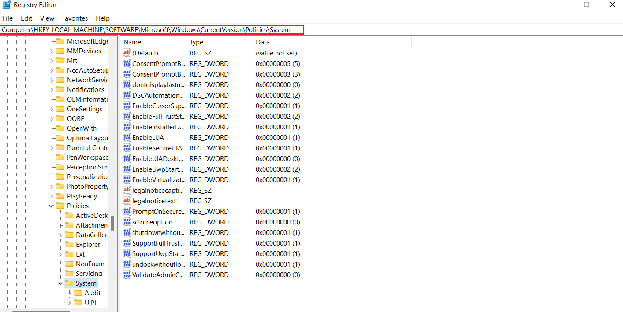Select the shutdownwithou... value name

[x=158, y=232]
